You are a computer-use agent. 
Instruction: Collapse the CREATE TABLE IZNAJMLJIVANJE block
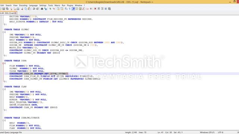point(3,120)
